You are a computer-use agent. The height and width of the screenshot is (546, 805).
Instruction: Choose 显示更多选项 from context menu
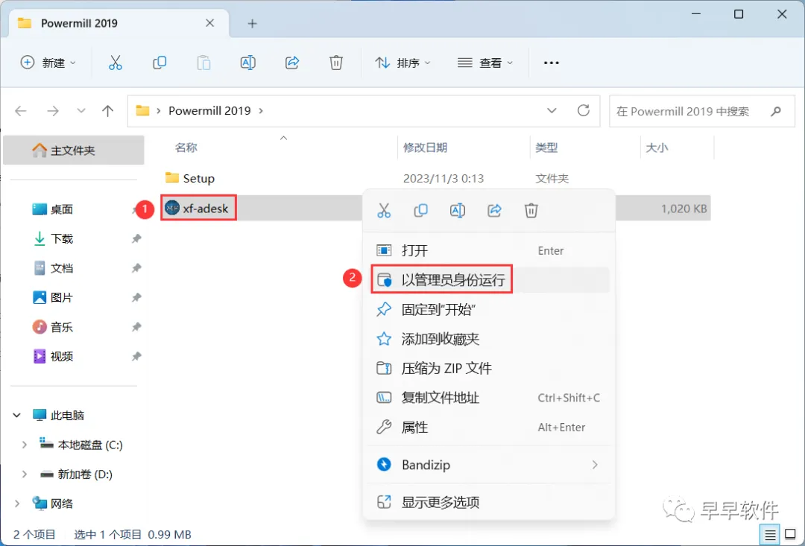[x=489, y=502]
